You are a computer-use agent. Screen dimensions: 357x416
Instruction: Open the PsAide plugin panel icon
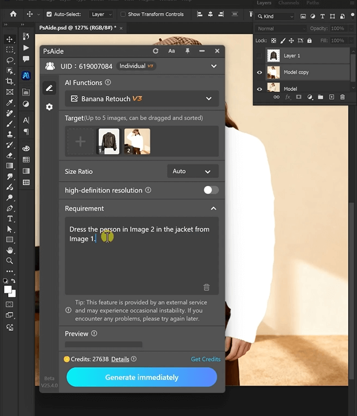pyautogui.click(x=25, y=76)
